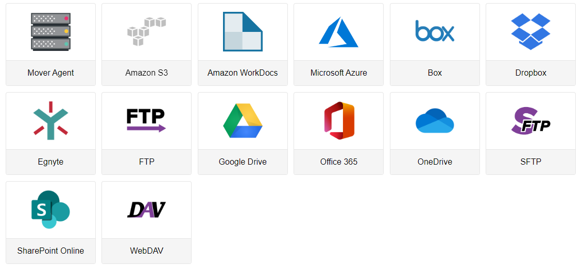The image size is (583, 266).
Task: Select the OneDrive cloud icon
Action: coord(435,121)
